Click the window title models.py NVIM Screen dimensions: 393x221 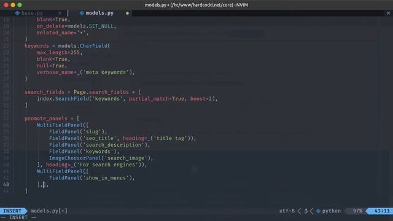(x=196, y=5)
